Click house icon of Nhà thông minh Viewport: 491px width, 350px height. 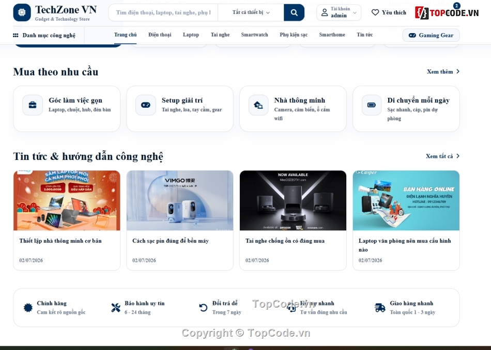click(x=258, y=105)
